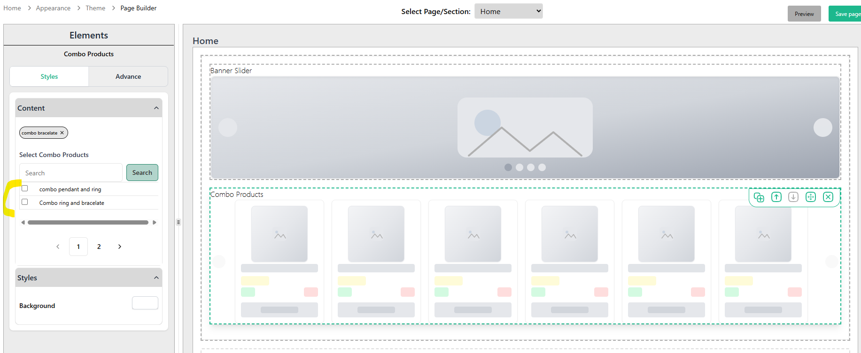Open the Background color picker
Screen dimensions: 861x353
coord(145,303)
